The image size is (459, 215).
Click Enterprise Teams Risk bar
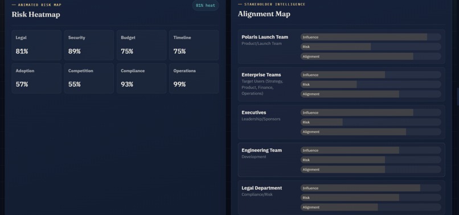pos(371,85)
